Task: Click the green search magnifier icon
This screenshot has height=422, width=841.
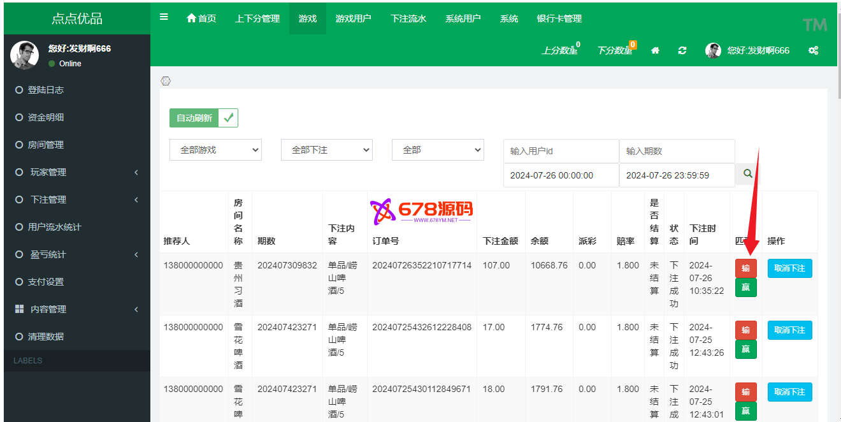Action: pos(748,174)
